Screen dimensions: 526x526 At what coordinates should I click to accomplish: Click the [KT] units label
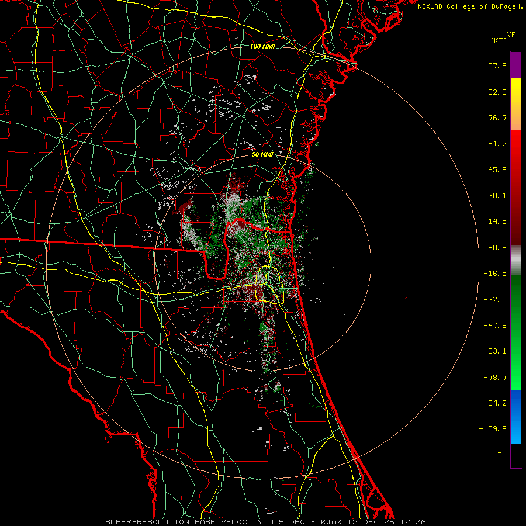tap(499, 40)
